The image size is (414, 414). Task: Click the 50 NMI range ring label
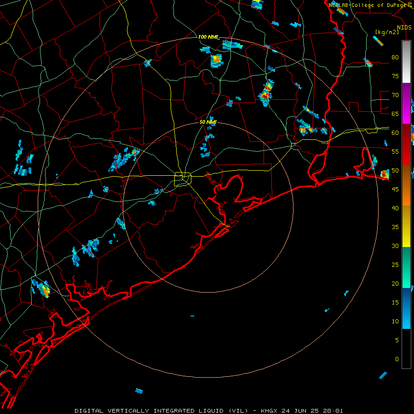coord(208,122)
